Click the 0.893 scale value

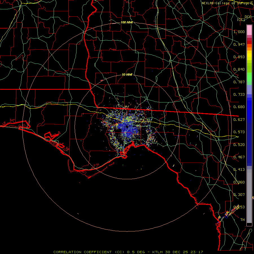coord(239,57)
